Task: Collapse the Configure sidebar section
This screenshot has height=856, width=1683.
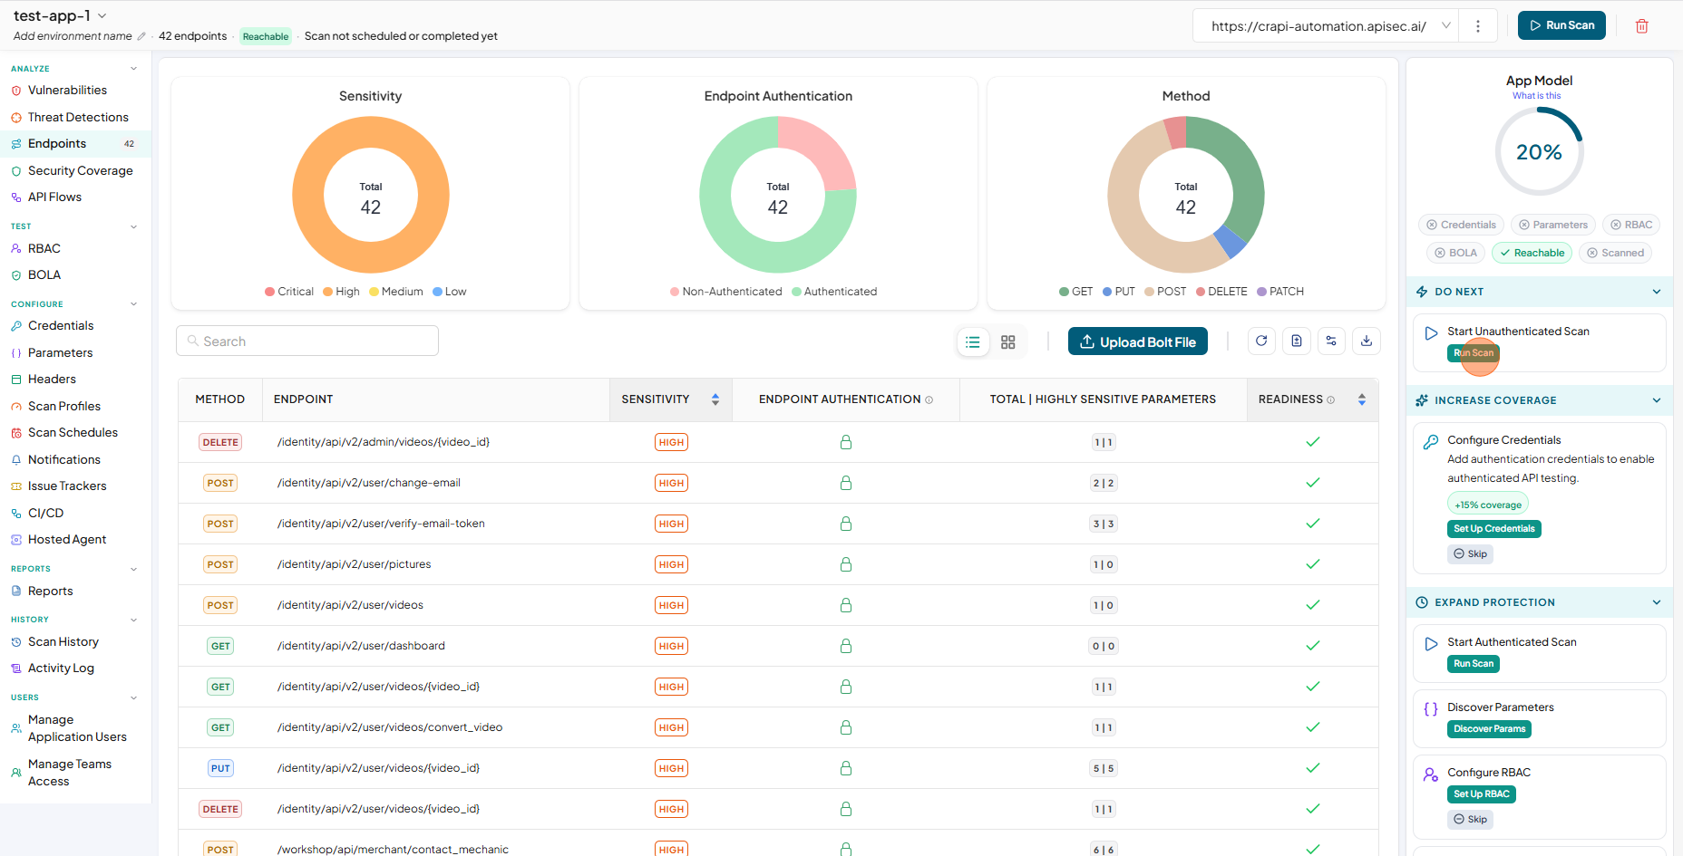Action: point(134,304)
